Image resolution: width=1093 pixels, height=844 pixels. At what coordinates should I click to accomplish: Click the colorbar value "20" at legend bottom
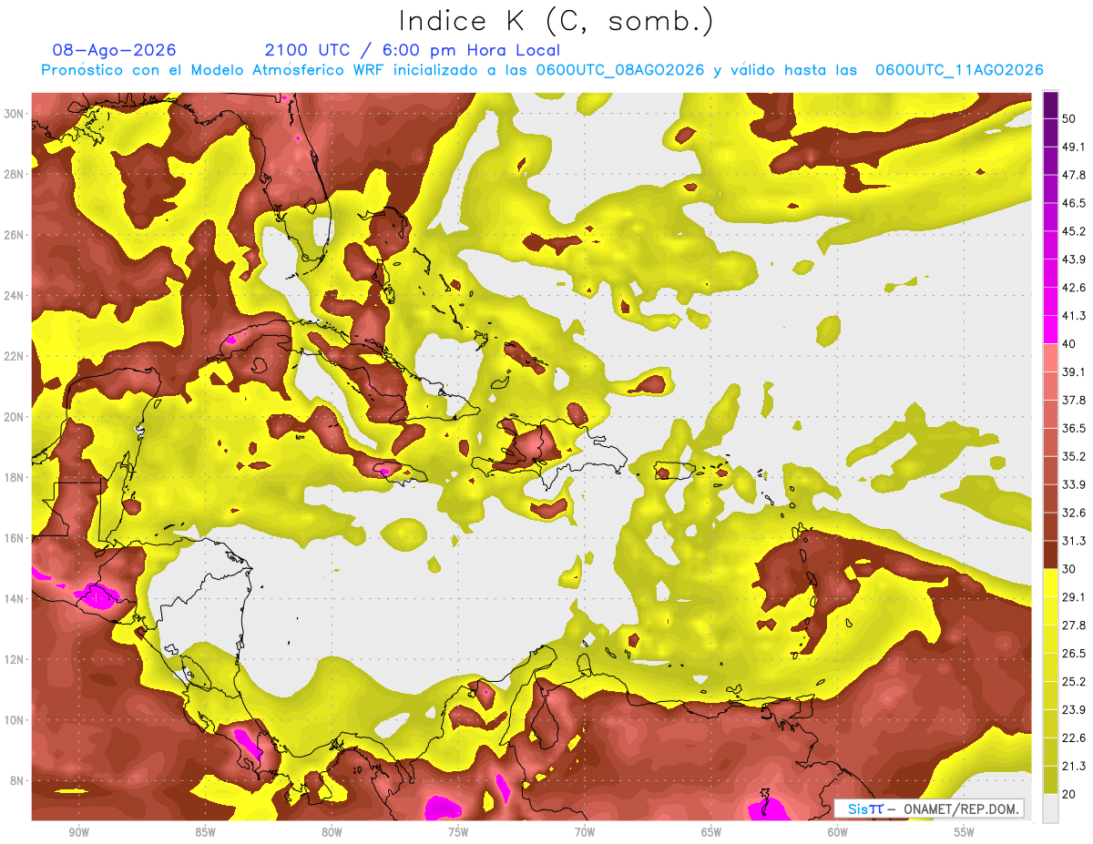coord(1070,795)
